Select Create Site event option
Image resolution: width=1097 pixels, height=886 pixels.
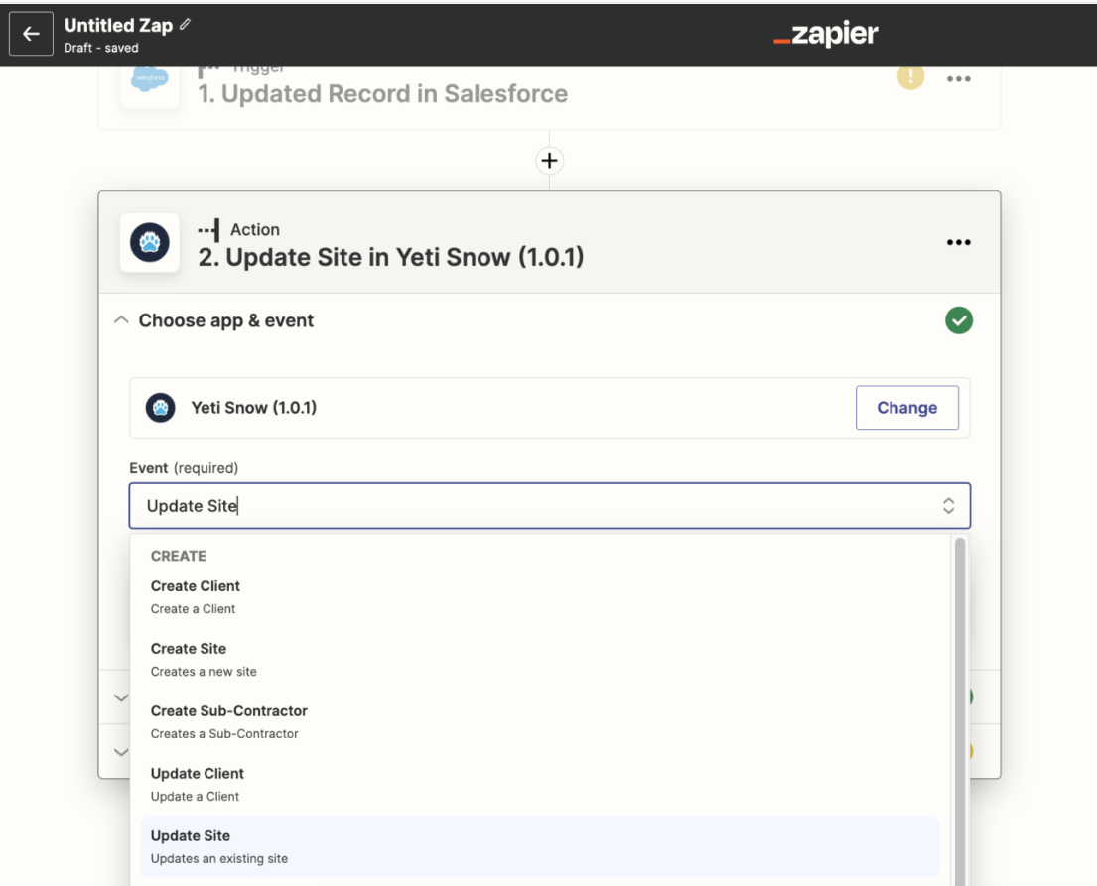pyautogui.click(x=539, y=660)
